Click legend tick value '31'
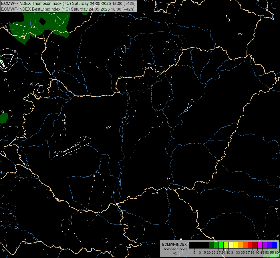Screen dimensions: 280x258 (233, 253)
